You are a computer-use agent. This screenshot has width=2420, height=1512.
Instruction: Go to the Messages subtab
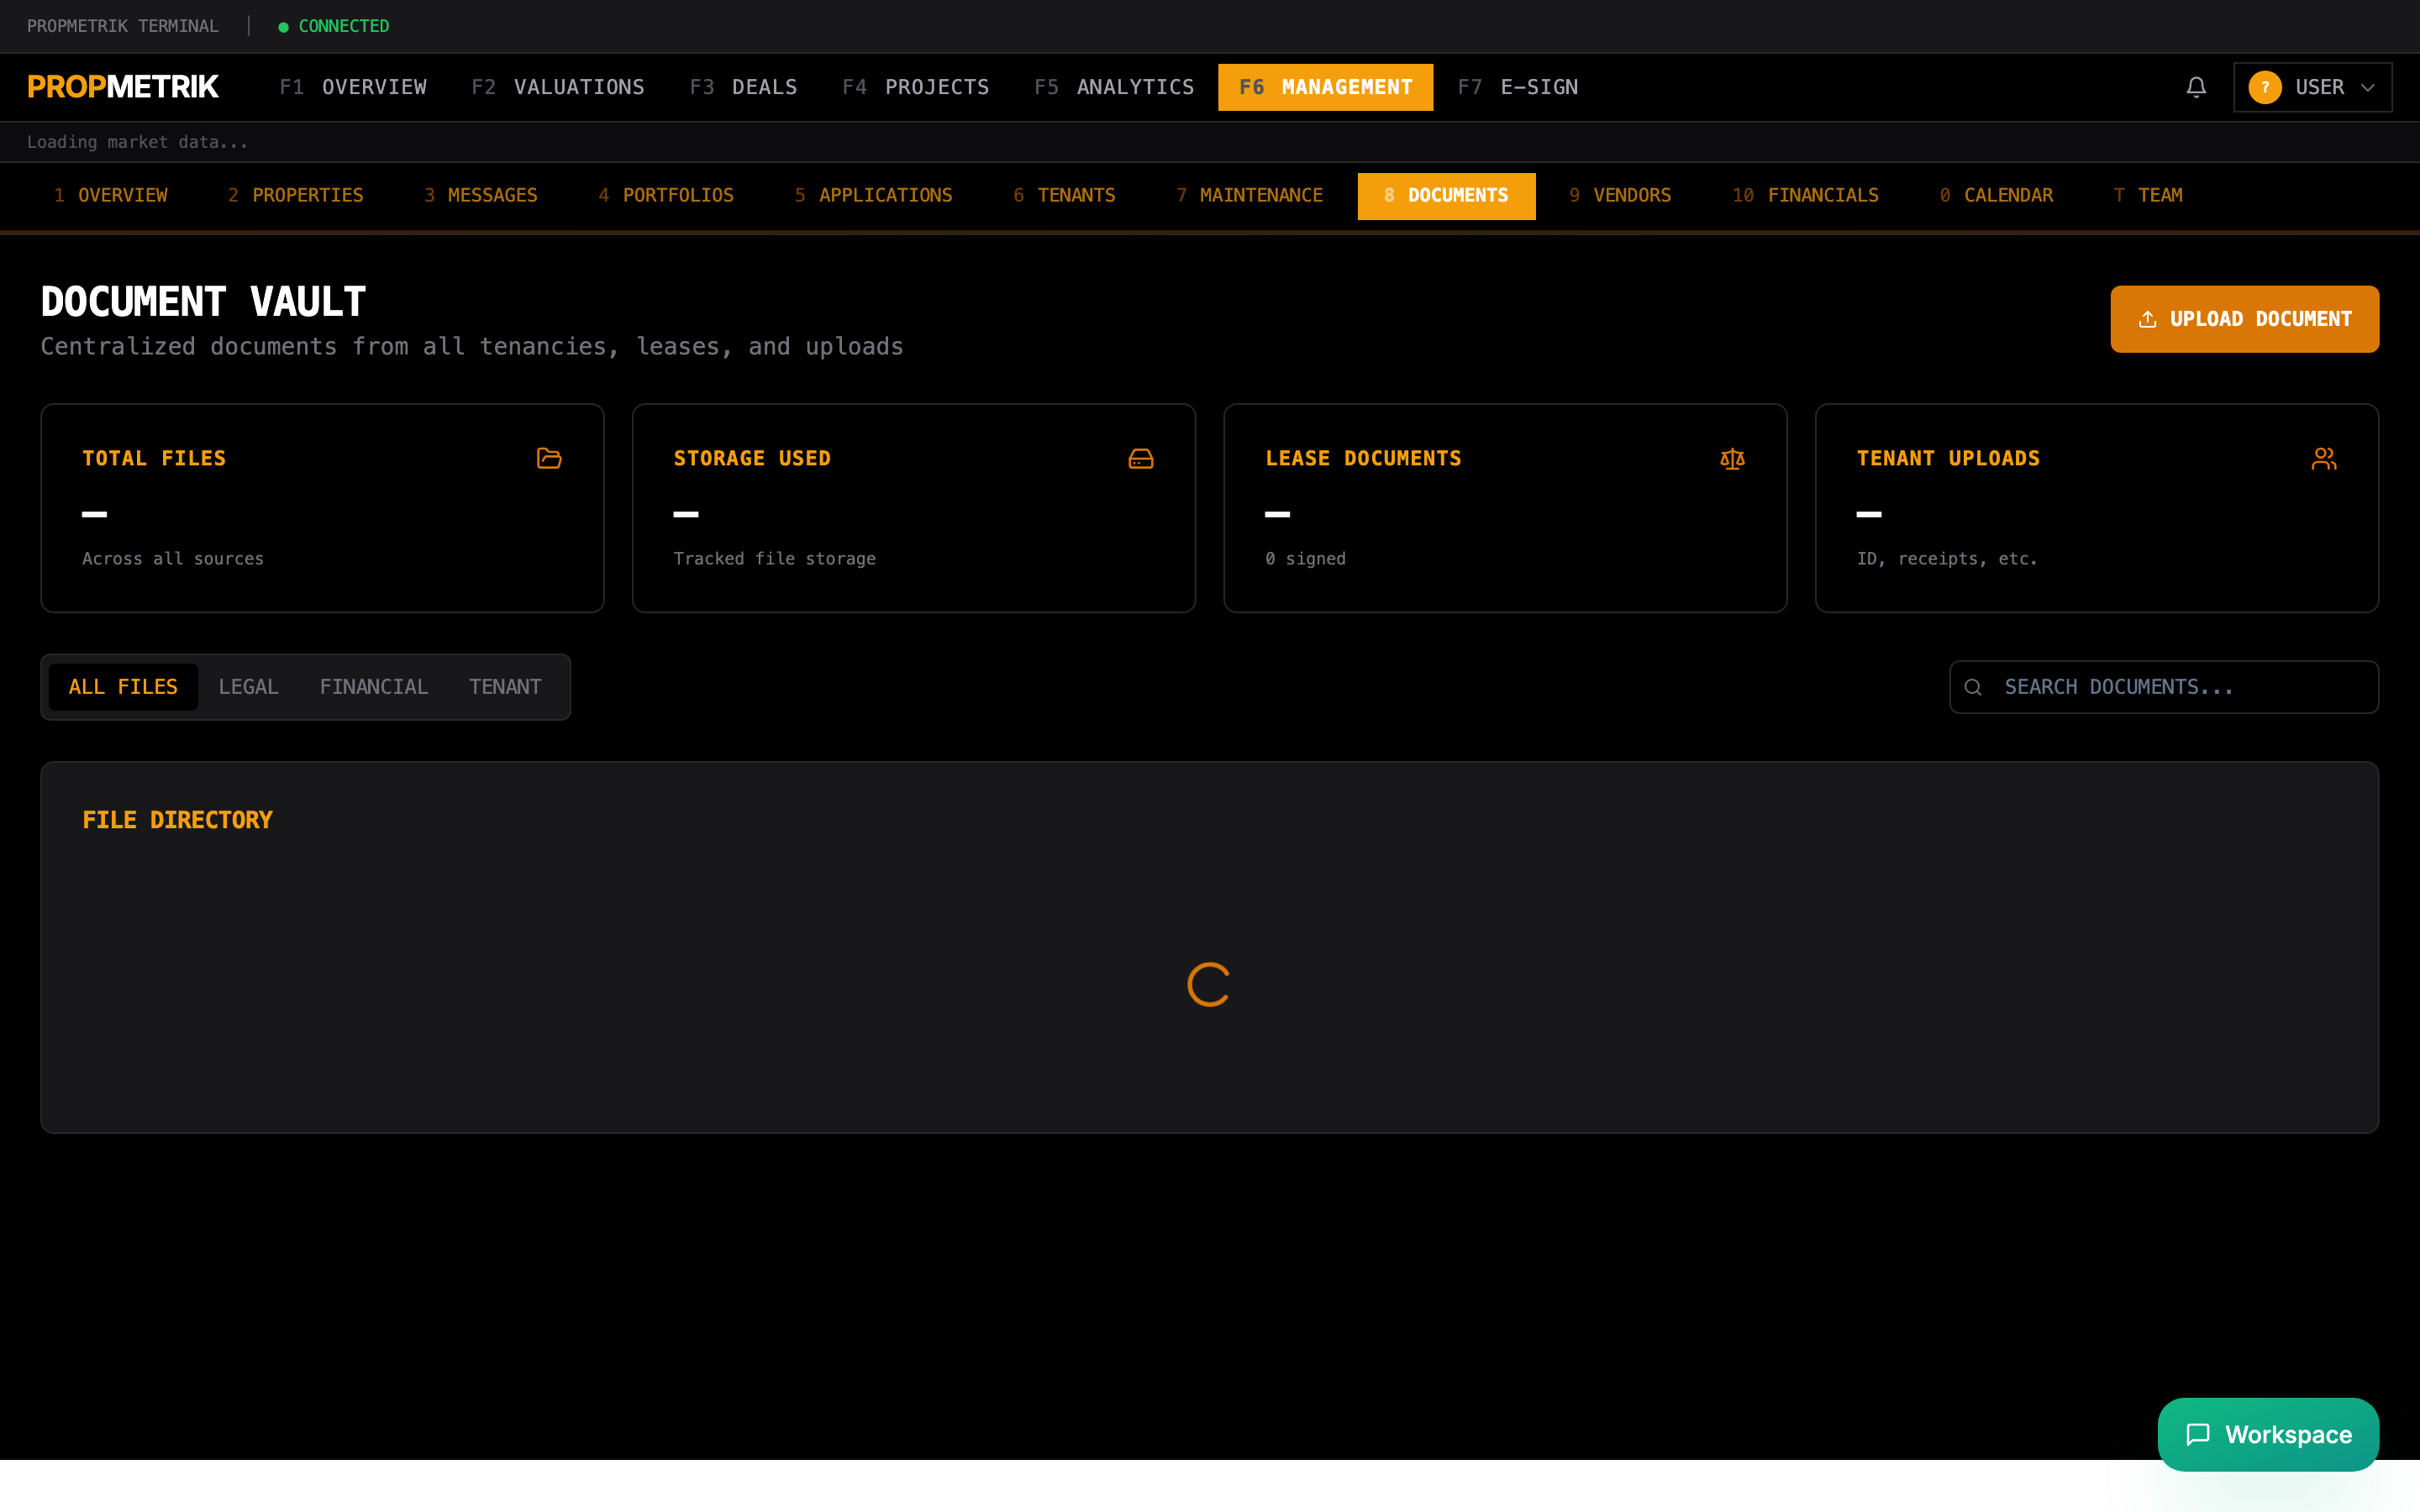pyautogui.click(x=480, y=195)
